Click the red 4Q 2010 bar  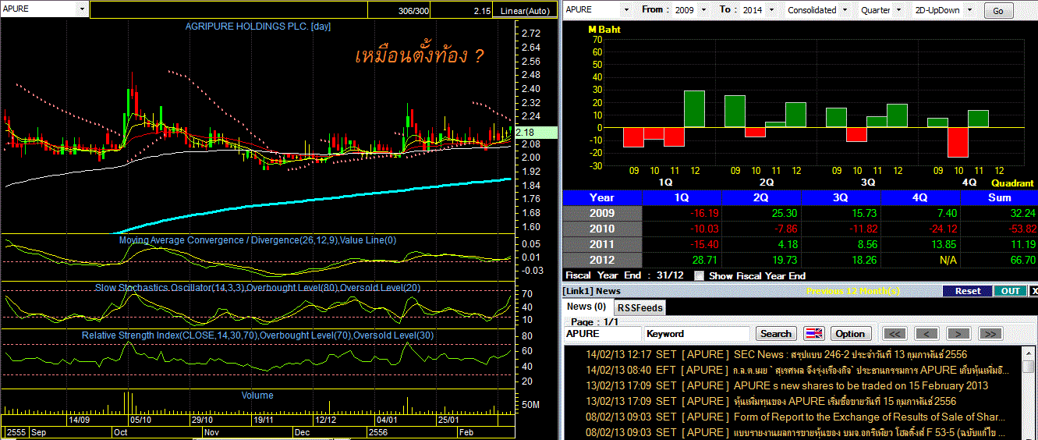[958, 142]
